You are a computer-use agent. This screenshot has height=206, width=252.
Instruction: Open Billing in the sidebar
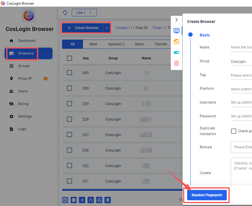pos(23,104)
